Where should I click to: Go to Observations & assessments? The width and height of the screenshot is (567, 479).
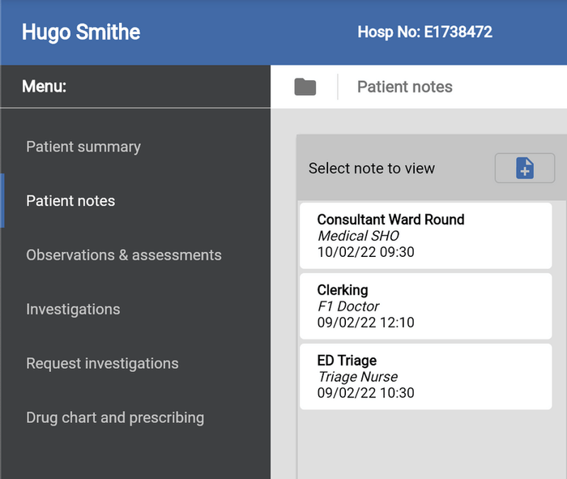(123, 255)
